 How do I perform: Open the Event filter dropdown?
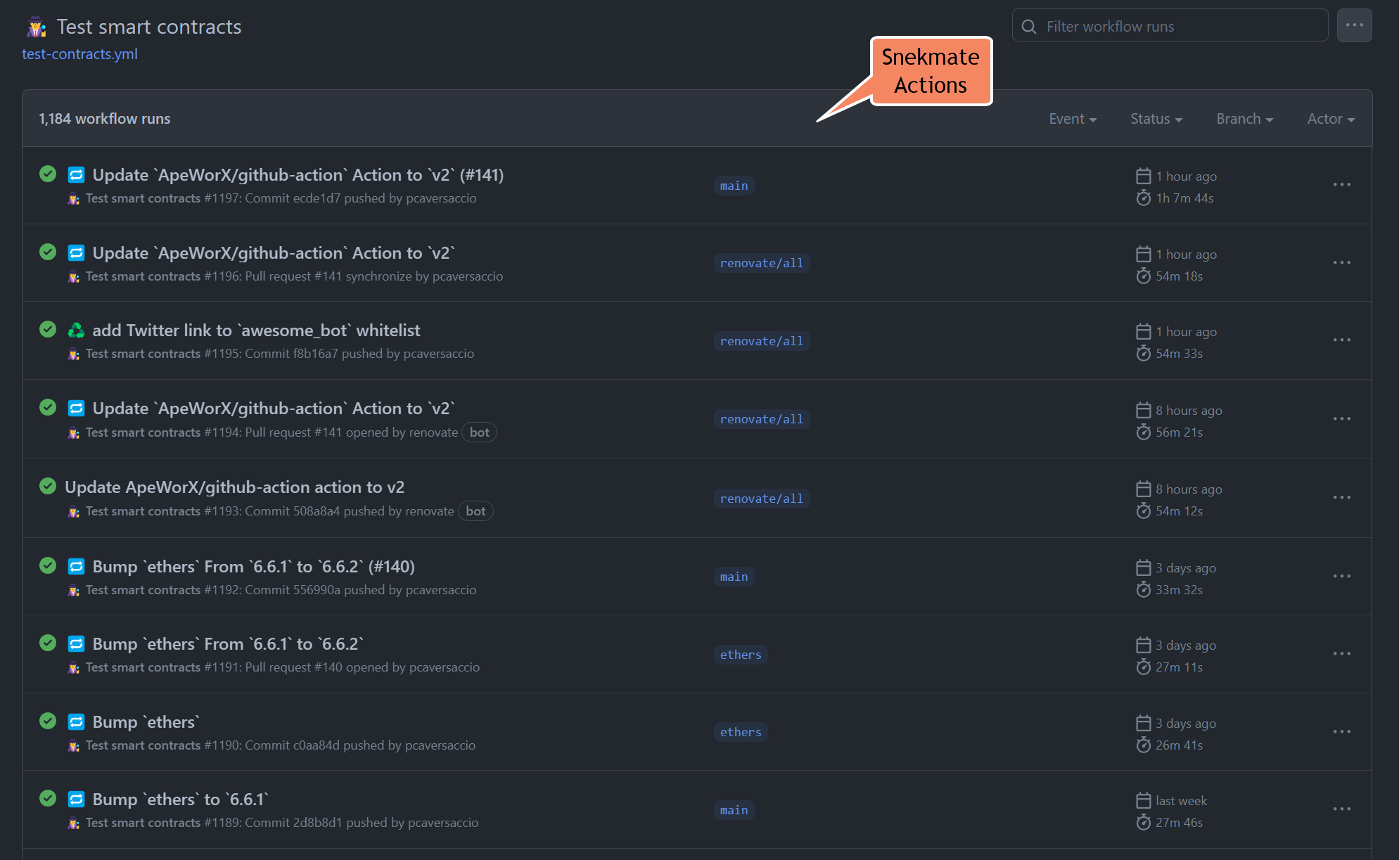point(1071,118)
